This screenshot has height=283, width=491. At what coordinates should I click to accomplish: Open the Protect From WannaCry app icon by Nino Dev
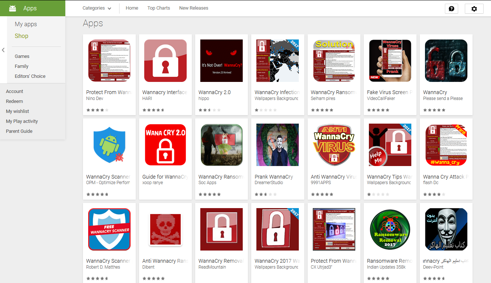[x=109, y=61]
